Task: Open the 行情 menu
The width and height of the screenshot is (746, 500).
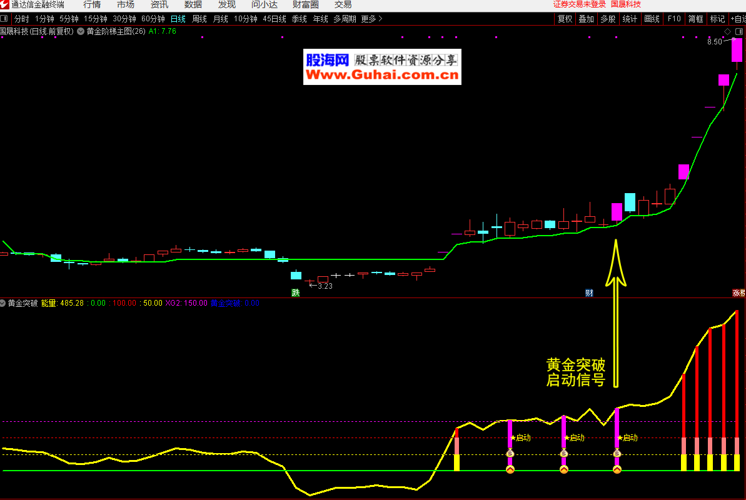Action: (x=92, y=4)
